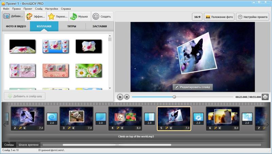The width and height of the screenshot is (272, 154).
Task: Open the Справка menu
Action: [66, 9]
